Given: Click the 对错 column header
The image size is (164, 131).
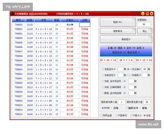Looking at the screenshot, I should pos(85,20).
